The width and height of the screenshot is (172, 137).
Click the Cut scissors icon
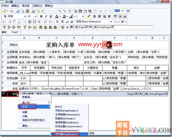(33, 11)
